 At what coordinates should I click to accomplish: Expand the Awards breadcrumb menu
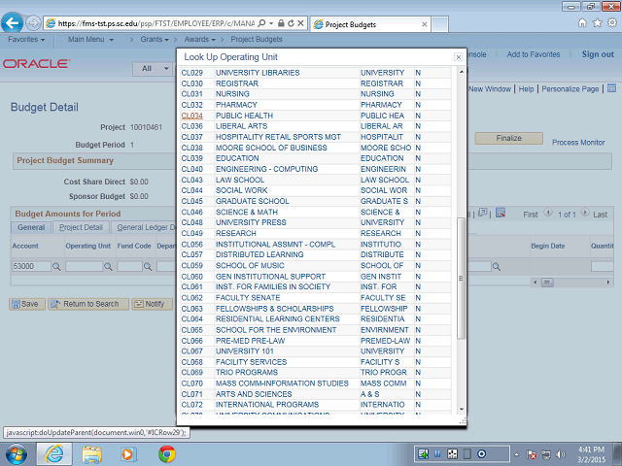[x=199, y=39]
